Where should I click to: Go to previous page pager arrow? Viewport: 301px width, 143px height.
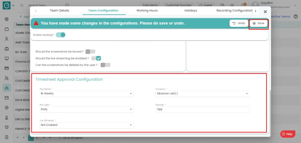tap(24, 138)
